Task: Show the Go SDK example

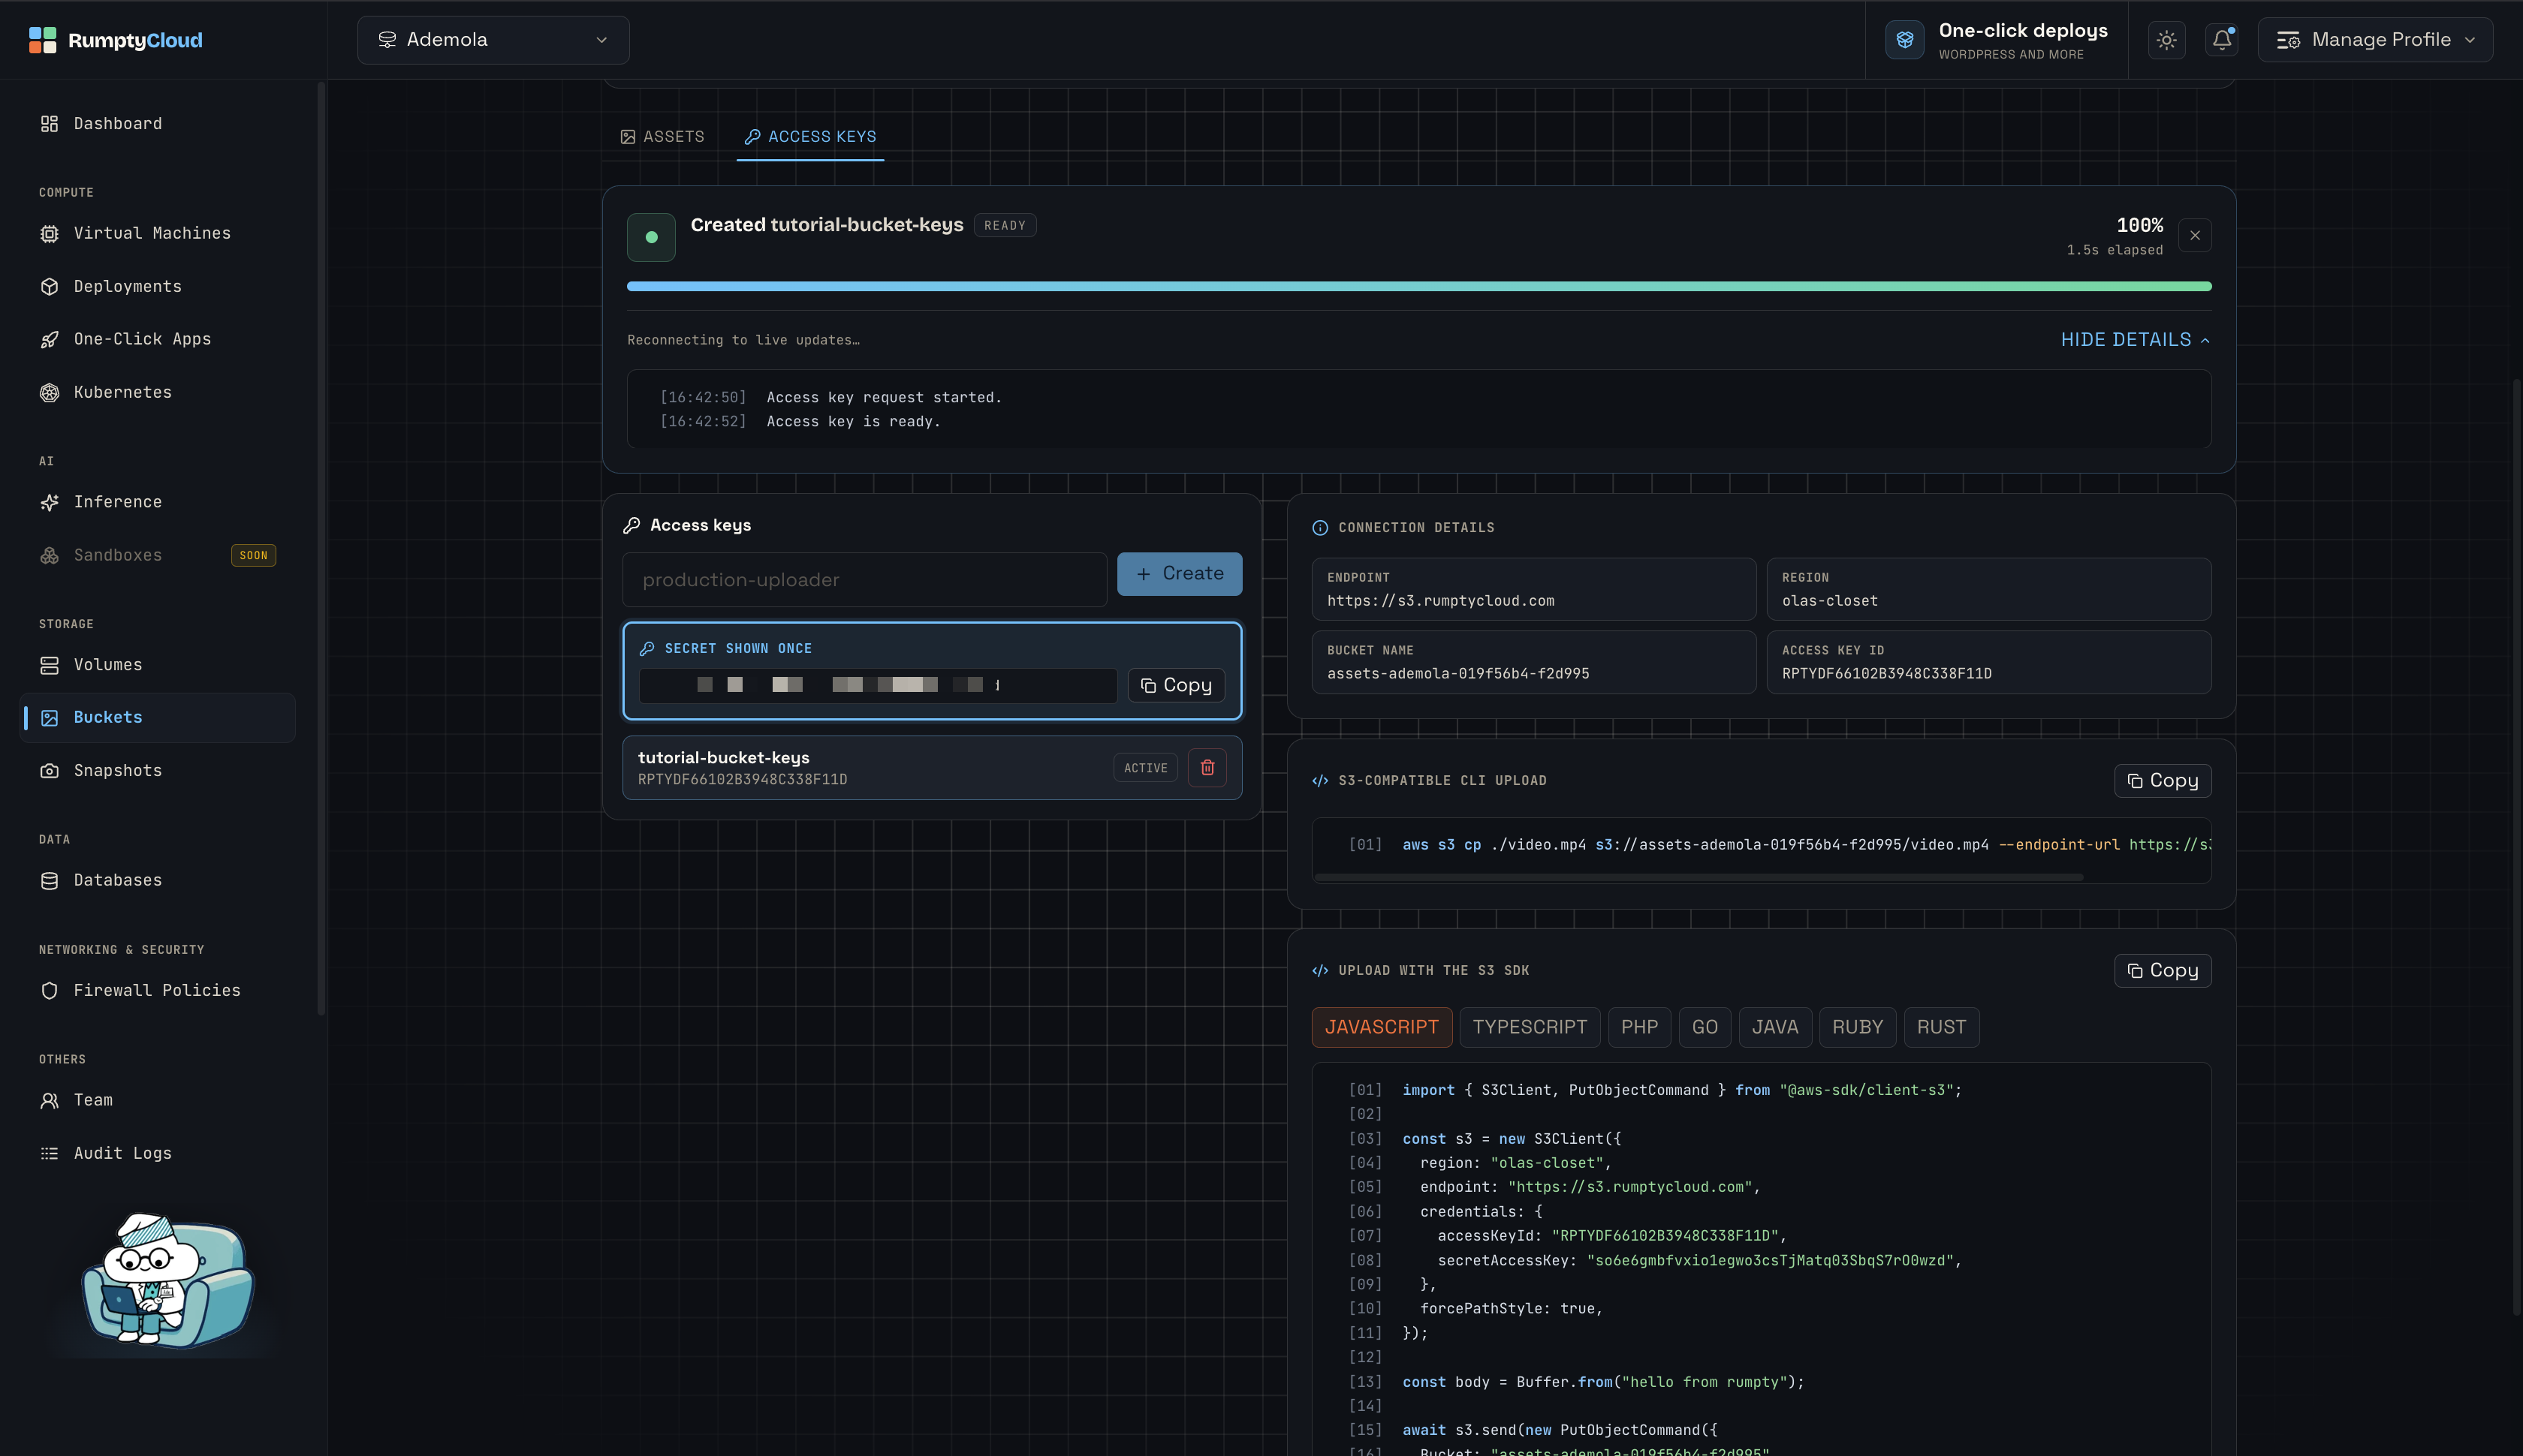Action: point(1705,1027)
